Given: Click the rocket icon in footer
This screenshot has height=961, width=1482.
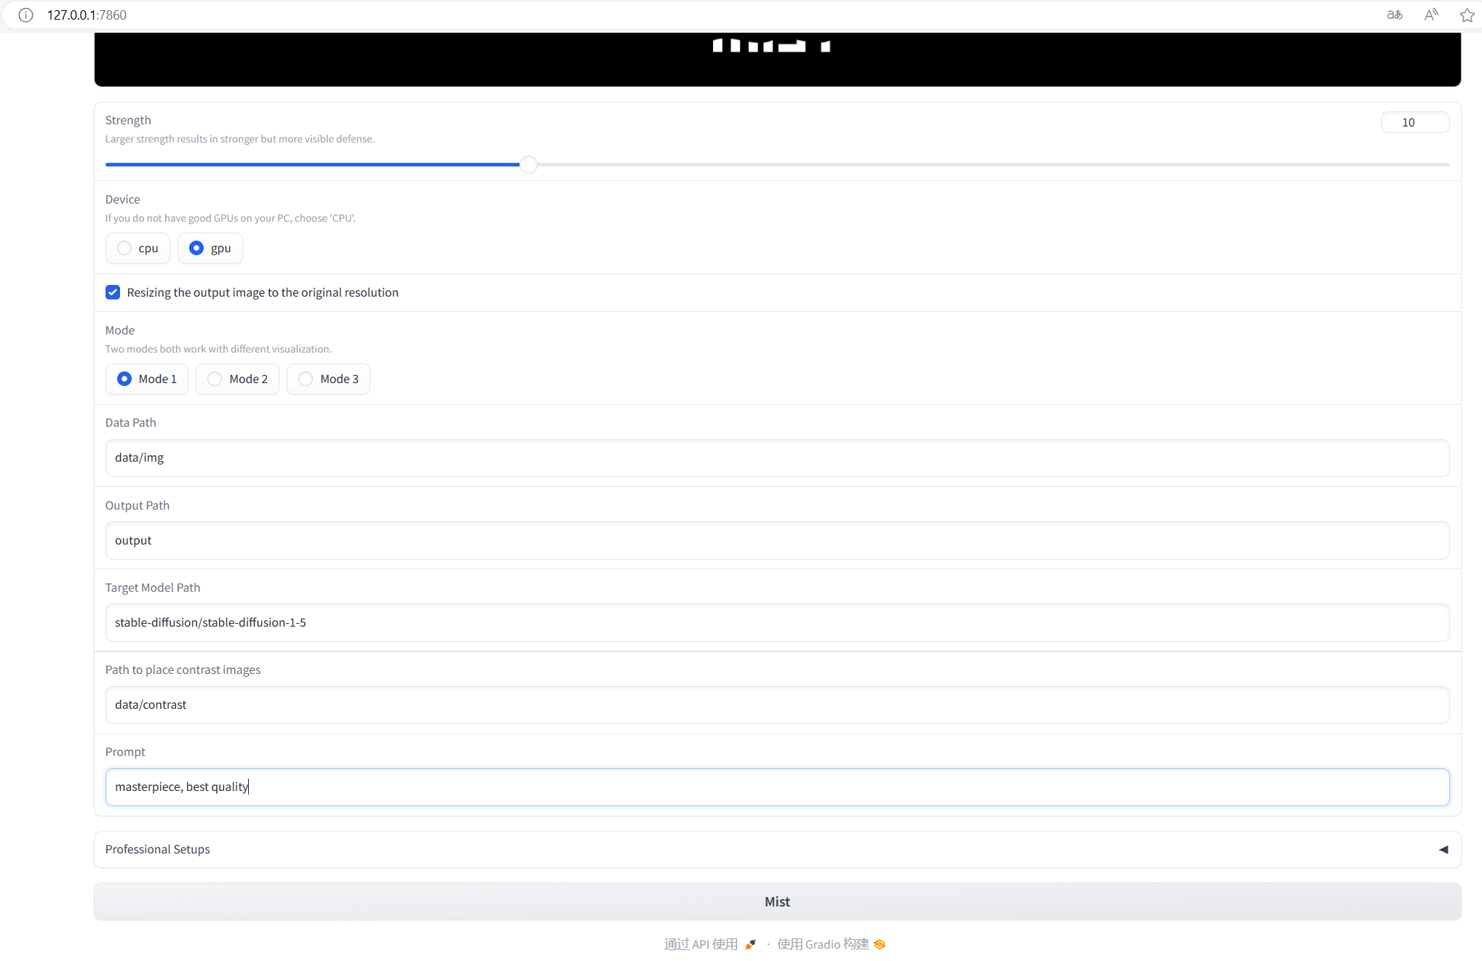Looking at the screenshot, I should click(x=750, y=944).
